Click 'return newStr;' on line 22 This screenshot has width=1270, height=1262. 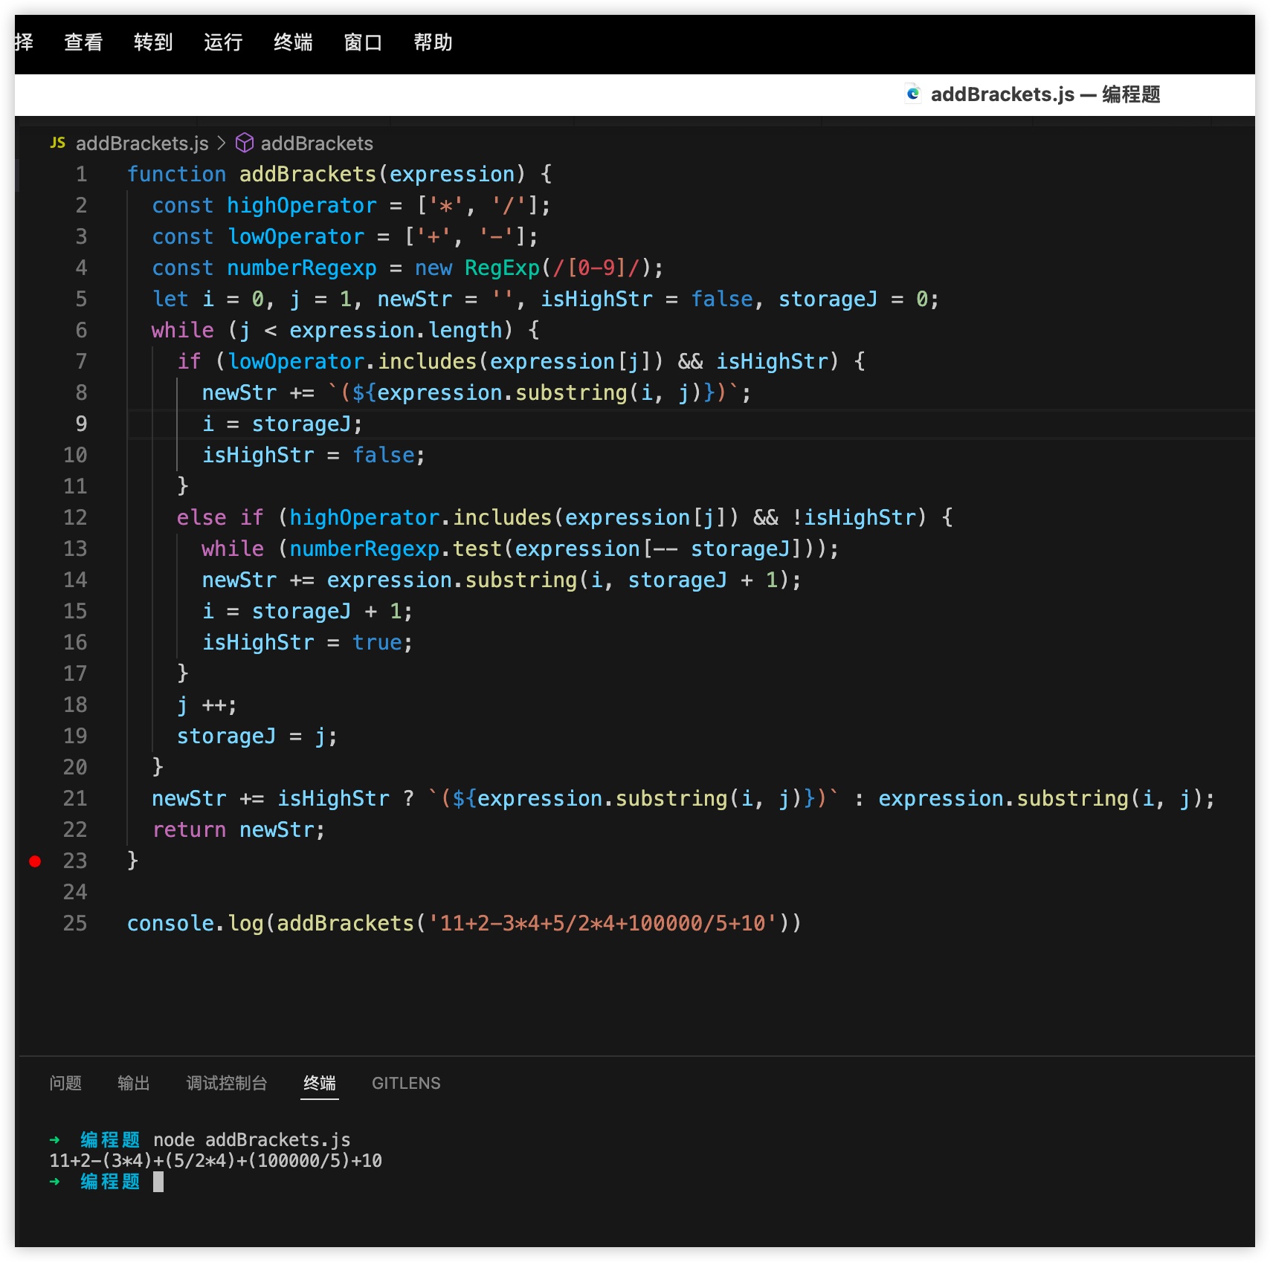[239, 829]
